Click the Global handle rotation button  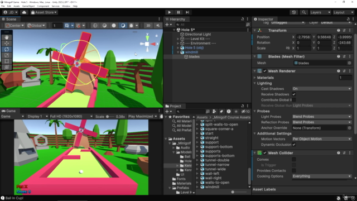point(36,26)
